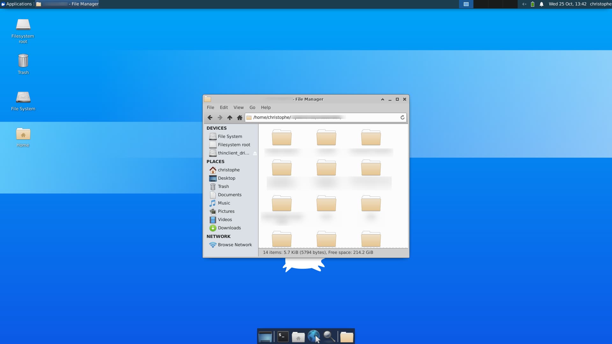Click the christophe user menu in panel
The width and height of the screenshot is (612, 344).
click(601, 4)
